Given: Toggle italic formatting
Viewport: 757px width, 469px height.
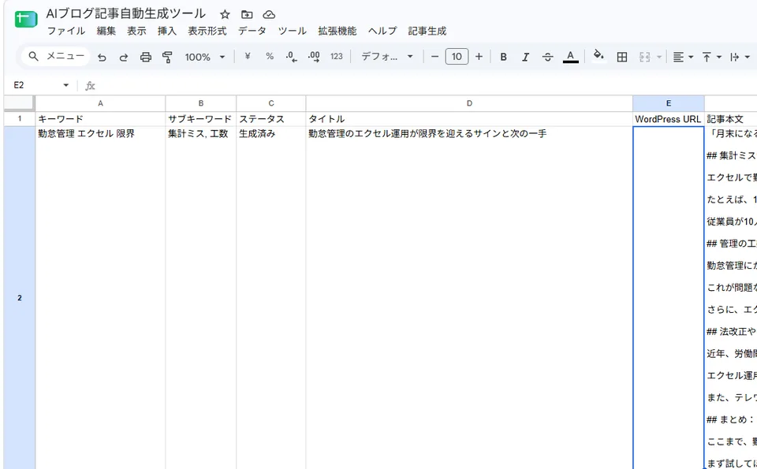Looking at the screenshot, I should 525,57.
